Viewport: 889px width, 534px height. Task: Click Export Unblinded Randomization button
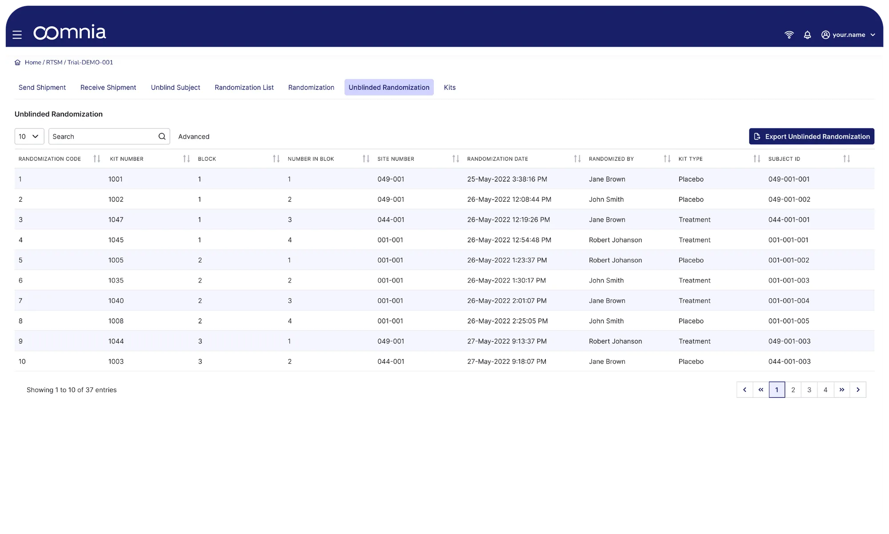(x=811, y=136)
